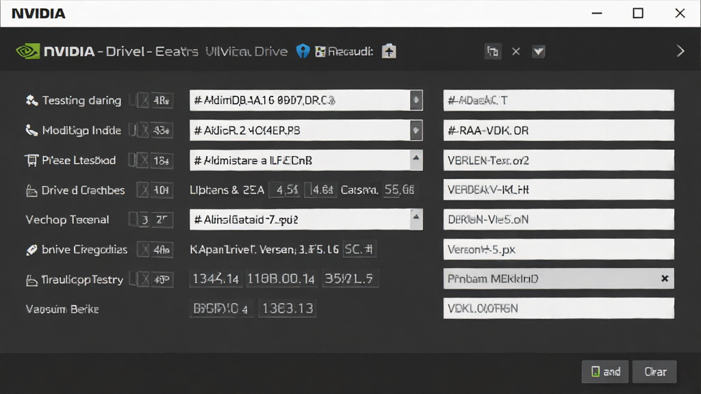701x394 pixels.
Task: Click the VERDEAKV-IKL.HI input field
Action: pos(559,189)
